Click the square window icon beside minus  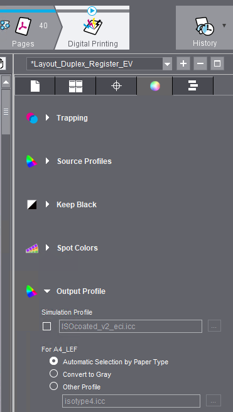click(x=217, y=63)
